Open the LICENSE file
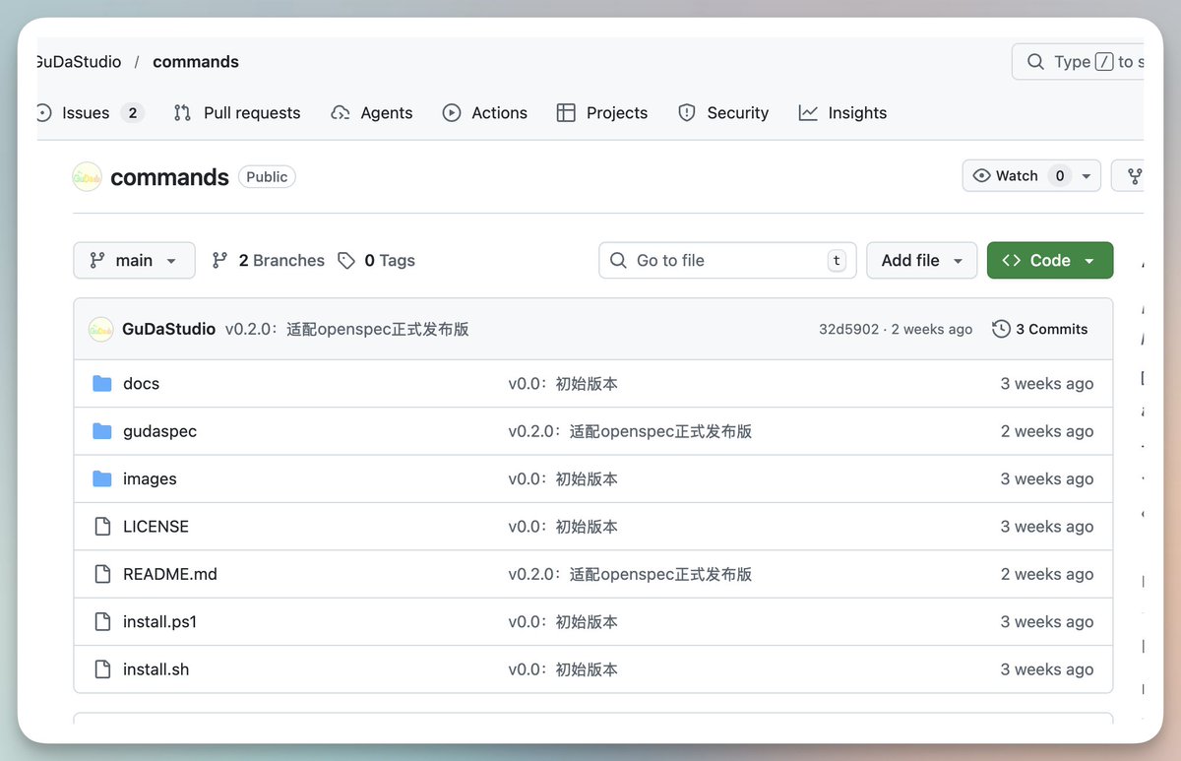 point(155,527)
